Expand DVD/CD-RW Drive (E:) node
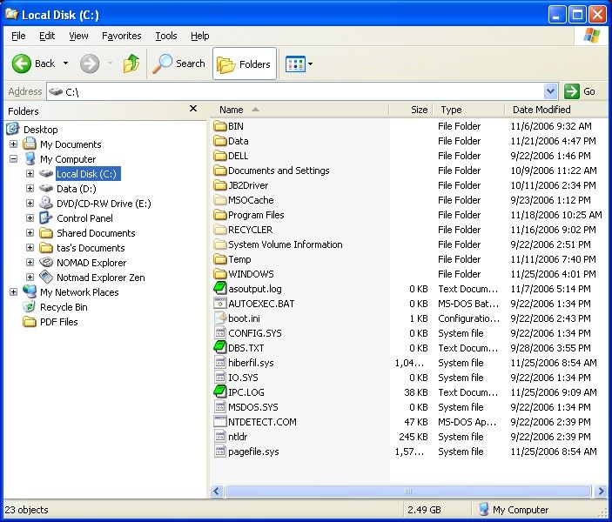This screenshot has width=612, height=522. [x=30, y=204]
